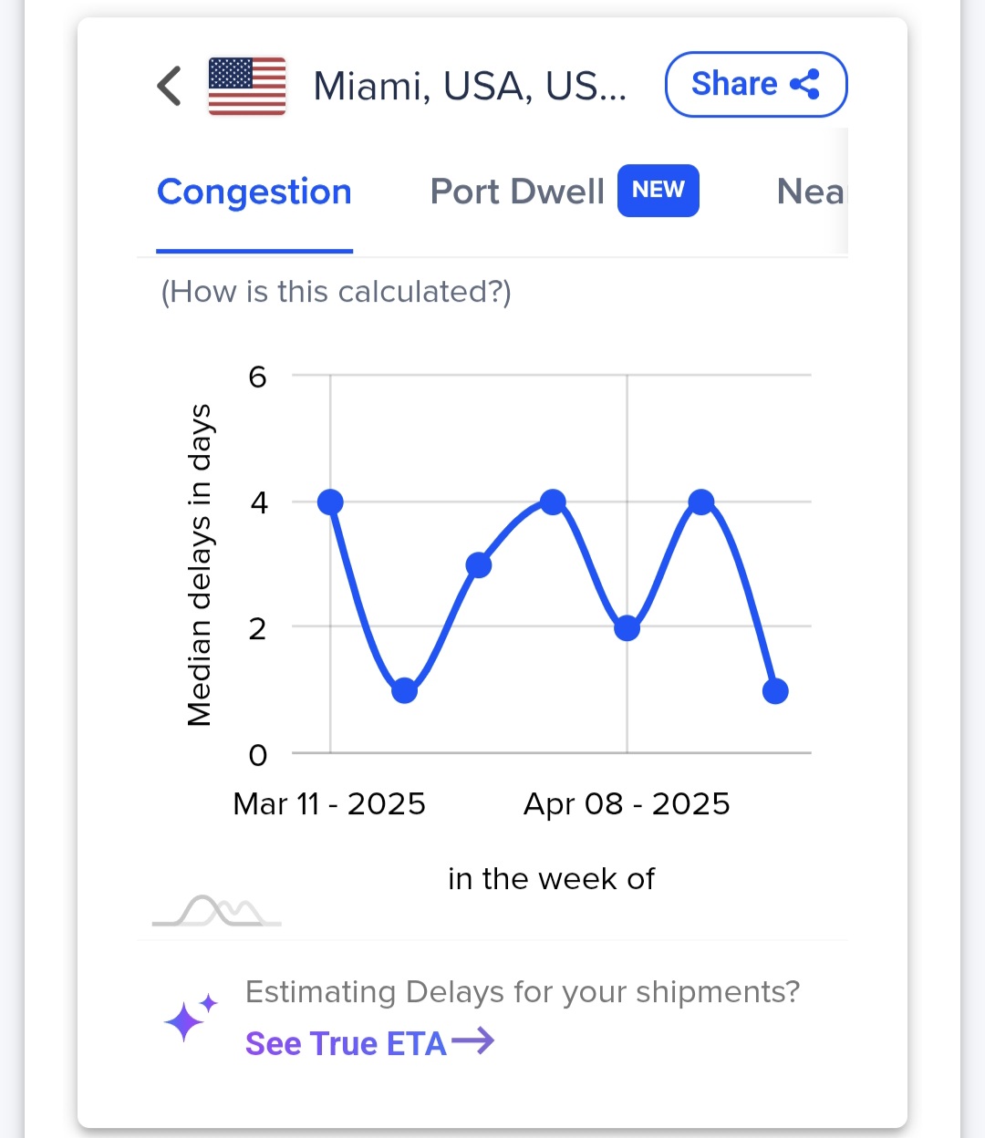The image size is (985, 1138).
Task: Click the blue NEW badge
Action: (x=658, y=191)
